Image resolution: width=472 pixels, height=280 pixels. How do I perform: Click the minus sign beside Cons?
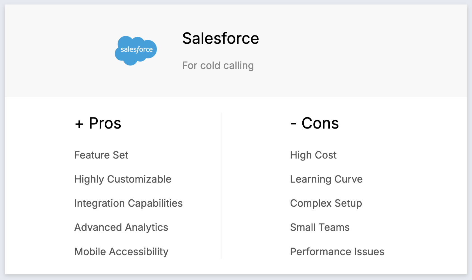[x=293, y=123]
